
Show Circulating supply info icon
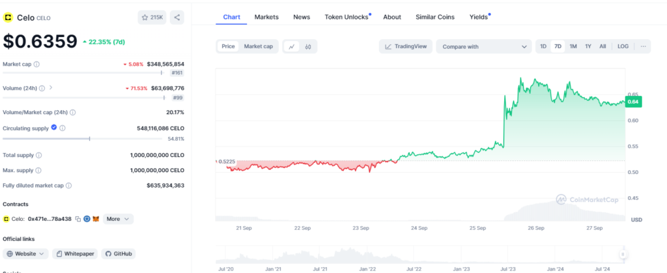tap(63, 128)
